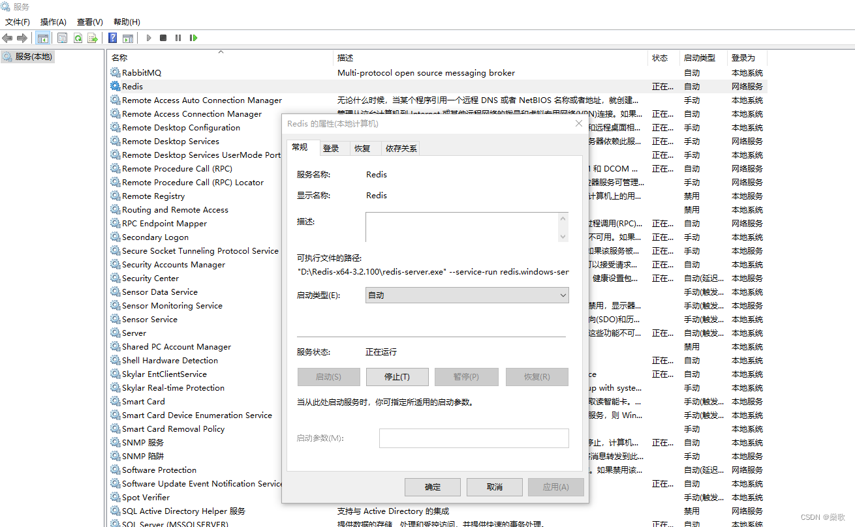This screenshot has height=527, width=855.
Task: Click the Stop Service square toolbar icon
Action: pyautogui.click(x=163, y=38)
